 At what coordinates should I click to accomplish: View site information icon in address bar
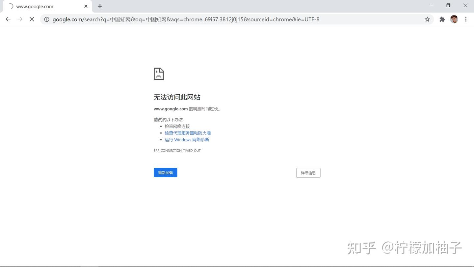coord(47,19)
